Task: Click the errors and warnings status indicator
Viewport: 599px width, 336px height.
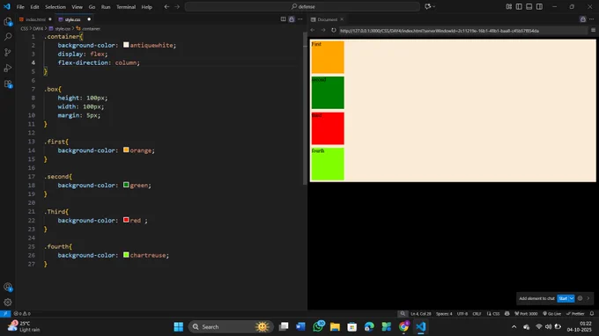Action: 22,313
